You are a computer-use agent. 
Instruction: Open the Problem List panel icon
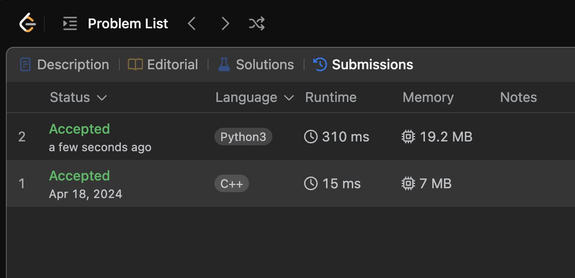70,23
